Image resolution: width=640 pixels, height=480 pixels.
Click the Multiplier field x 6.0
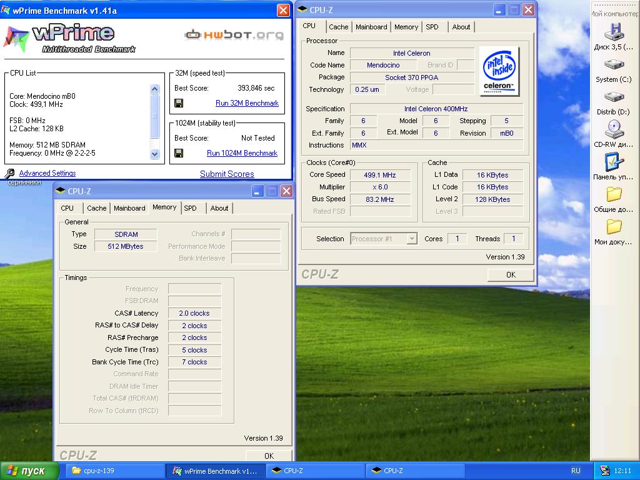pyautogui.click(x=380, y=187)
